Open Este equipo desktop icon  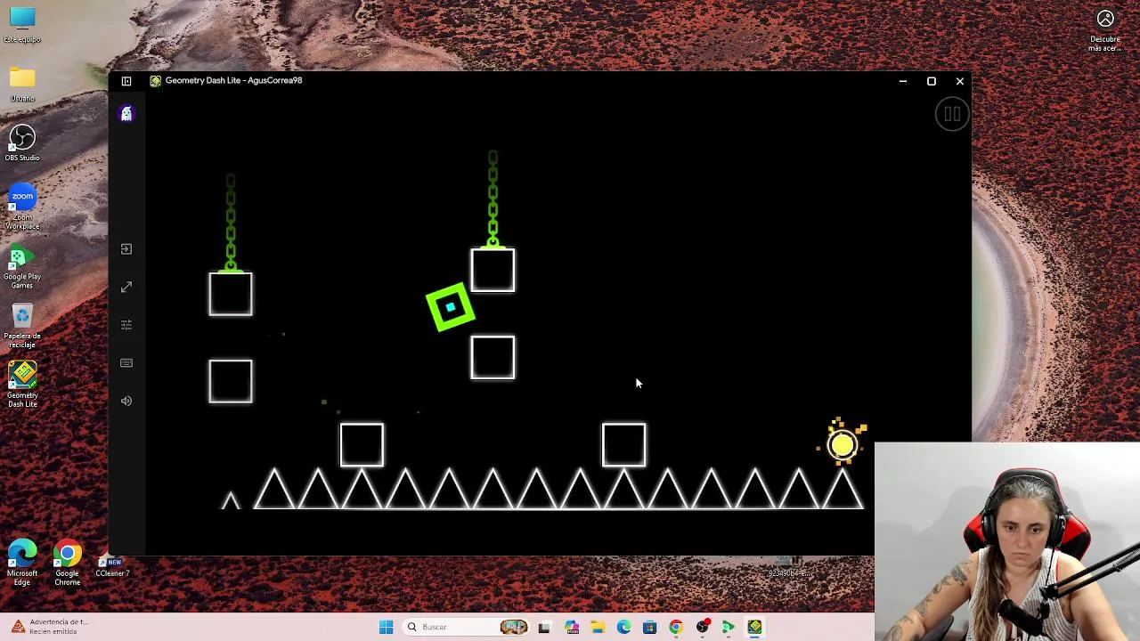click(x=22, y=25)
